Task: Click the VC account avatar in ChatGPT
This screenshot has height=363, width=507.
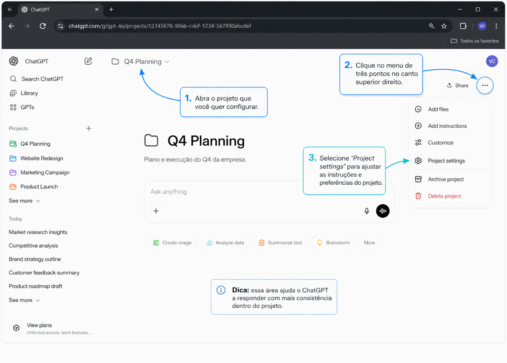Action: (x=492, y=61)
